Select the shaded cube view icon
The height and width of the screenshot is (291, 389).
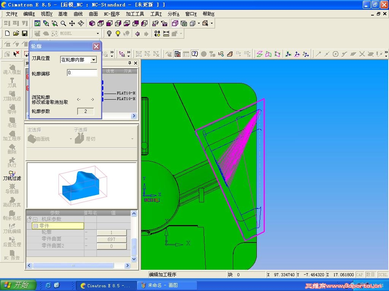tap(92, 23)
